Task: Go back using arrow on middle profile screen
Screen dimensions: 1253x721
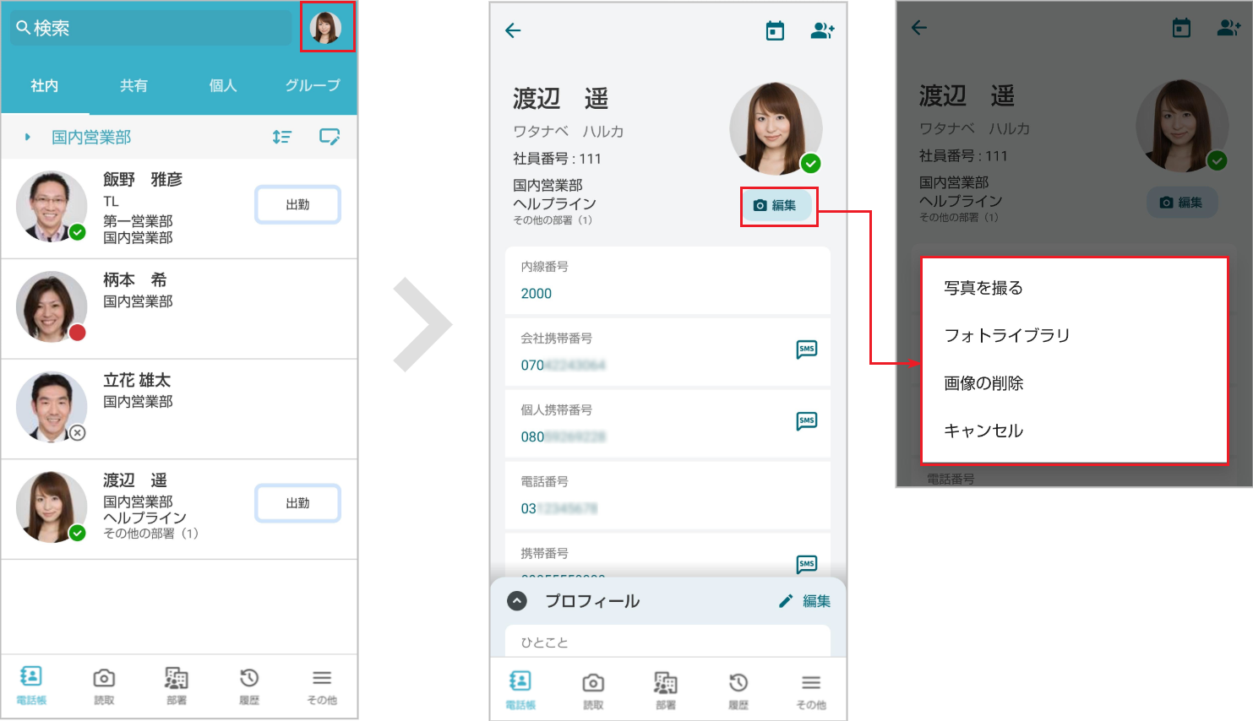Action: [x=513, y=30]
